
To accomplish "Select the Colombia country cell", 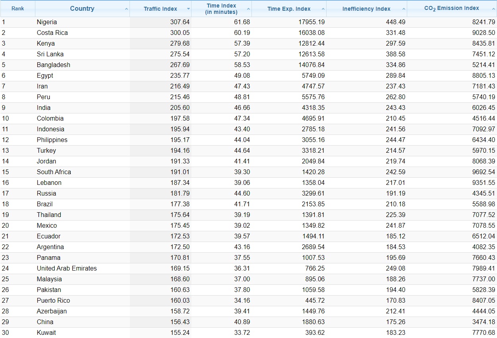I will coord(82,119).
